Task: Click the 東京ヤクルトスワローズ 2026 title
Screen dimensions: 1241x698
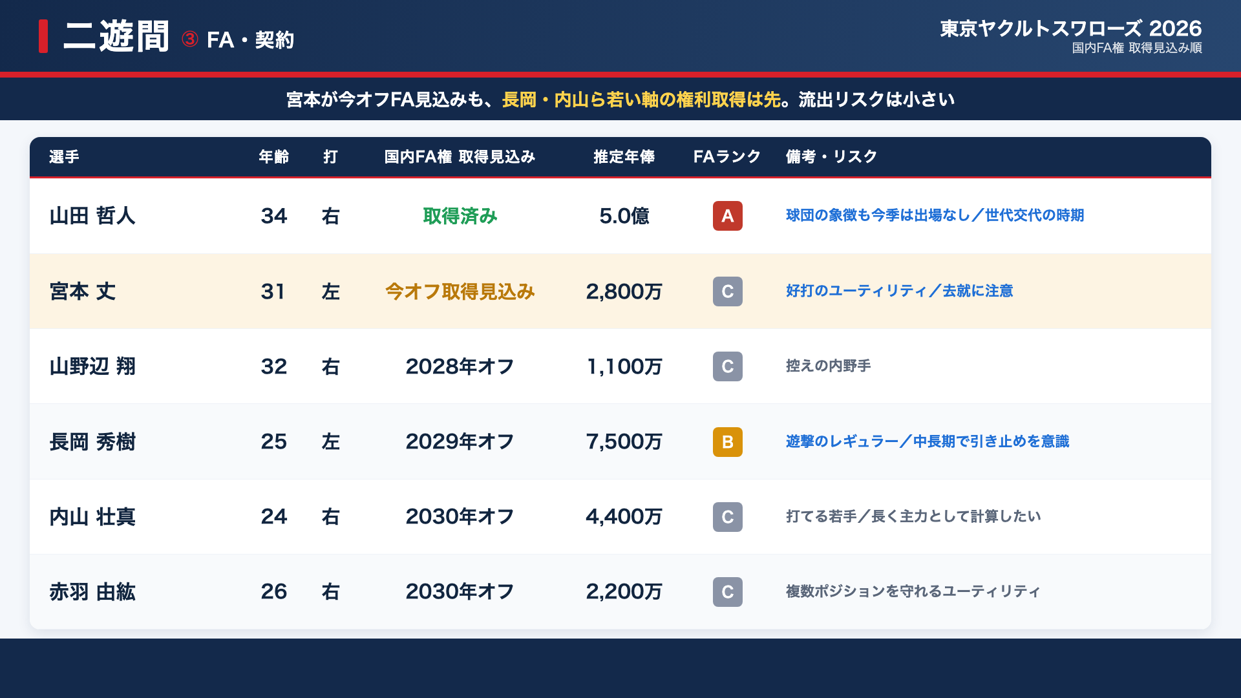Action: (1070, 28)
